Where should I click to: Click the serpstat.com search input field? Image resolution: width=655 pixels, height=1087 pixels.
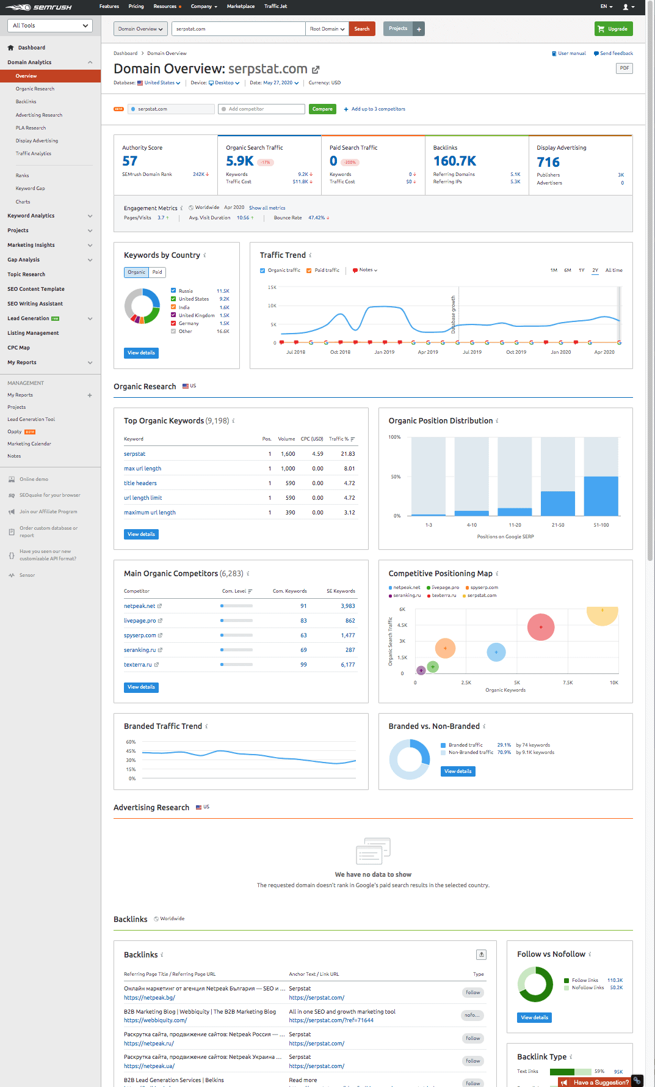[x=238, y=29]
